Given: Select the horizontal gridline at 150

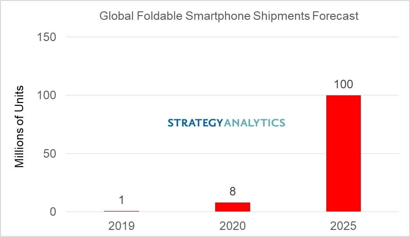Looking at the screenshot, I should pos(189,37).
